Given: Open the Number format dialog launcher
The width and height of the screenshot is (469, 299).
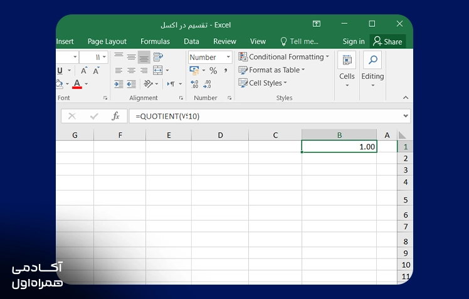Looking at the screenshot, I should 229,98.
